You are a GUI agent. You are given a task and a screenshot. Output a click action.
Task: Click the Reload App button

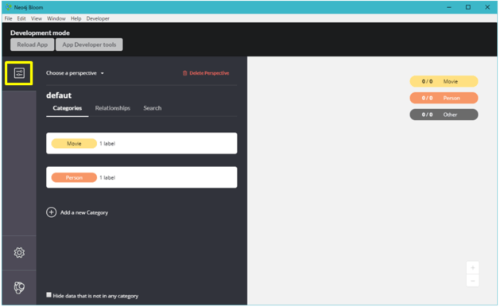pos(33,45)
